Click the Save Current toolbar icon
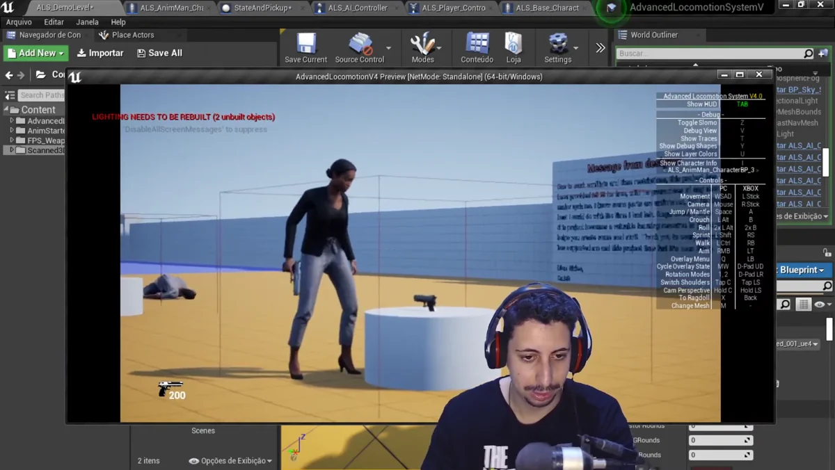 click(x=306, y=47)
